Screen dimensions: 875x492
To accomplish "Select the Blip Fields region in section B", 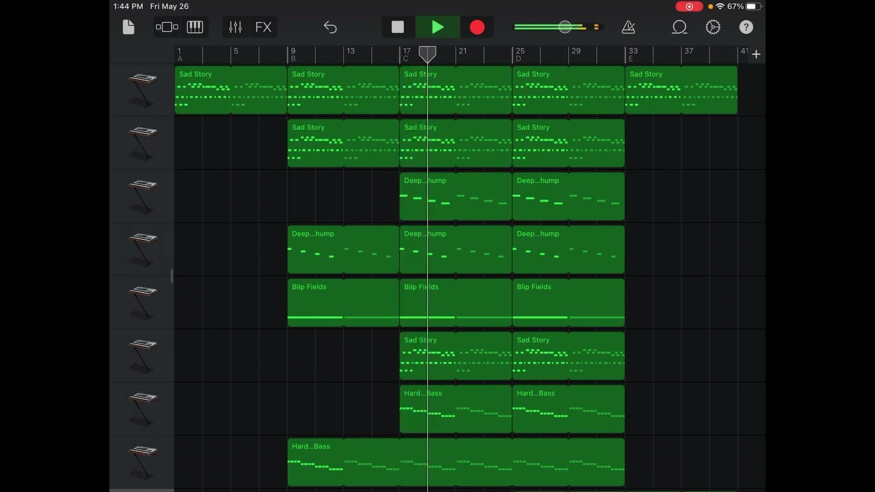I will [343, 303].
